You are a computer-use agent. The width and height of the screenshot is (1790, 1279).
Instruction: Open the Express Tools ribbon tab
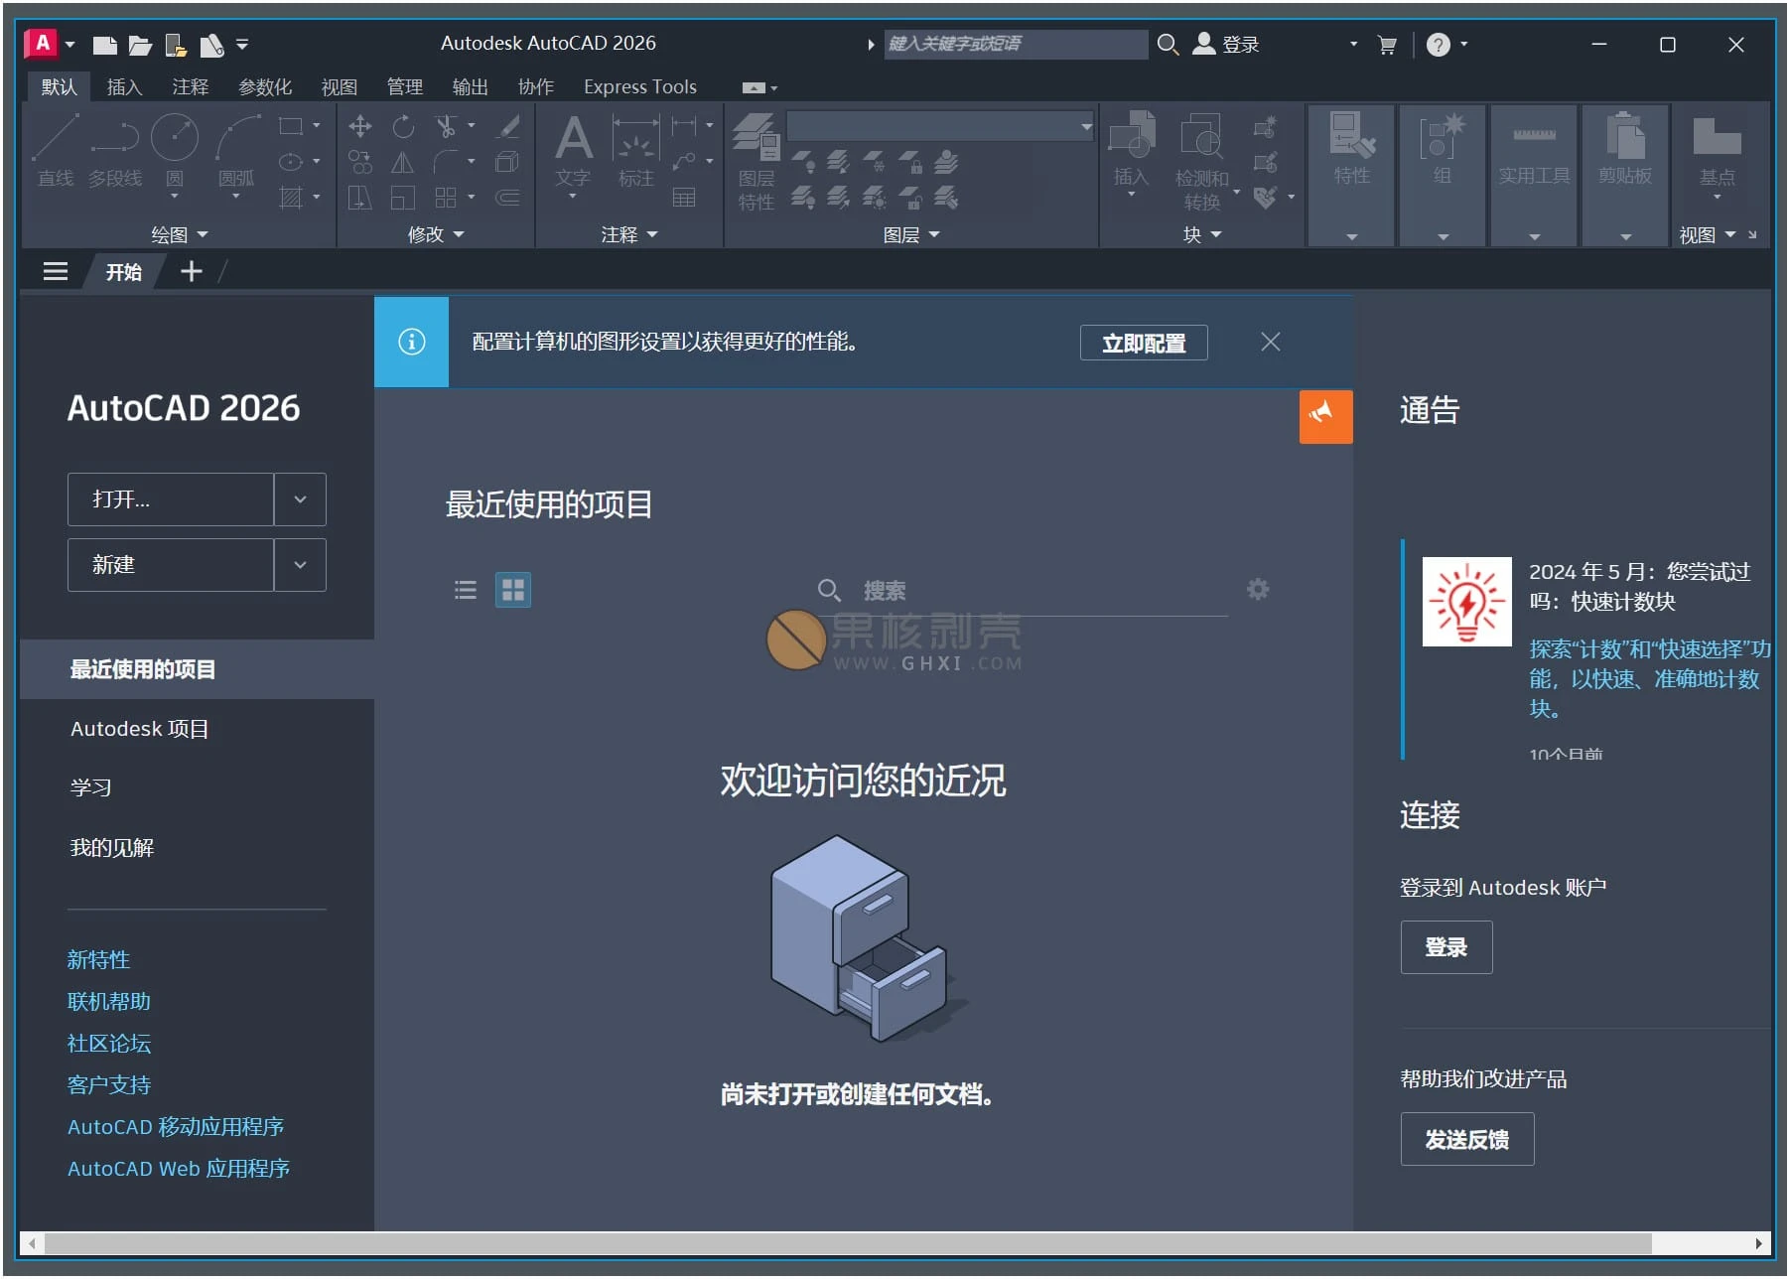pos(639,87)
